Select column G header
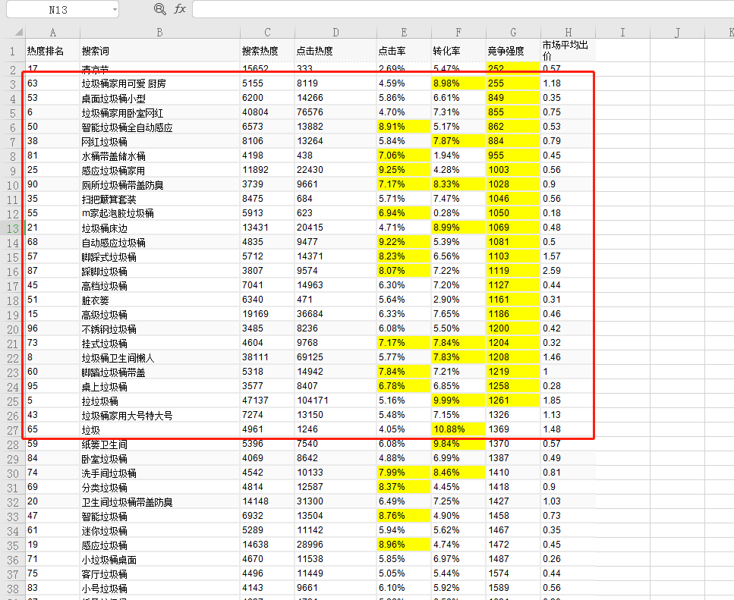Screen dimensions: 734x600 click(x=513, y=32)
